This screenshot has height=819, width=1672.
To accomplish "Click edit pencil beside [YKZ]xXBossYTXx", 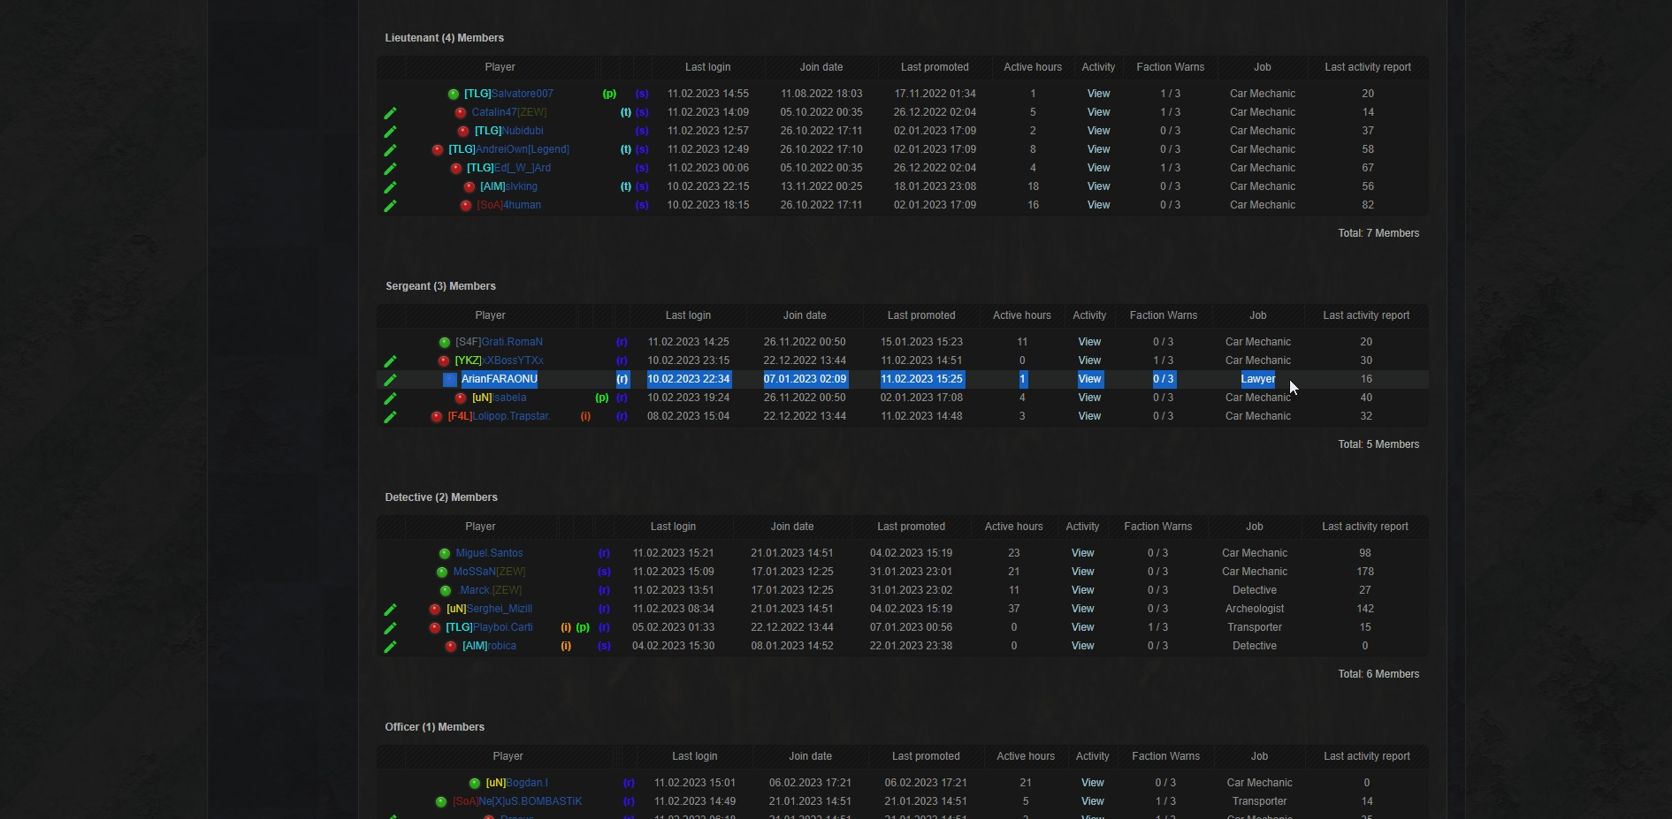I will [x=390, y=361].
